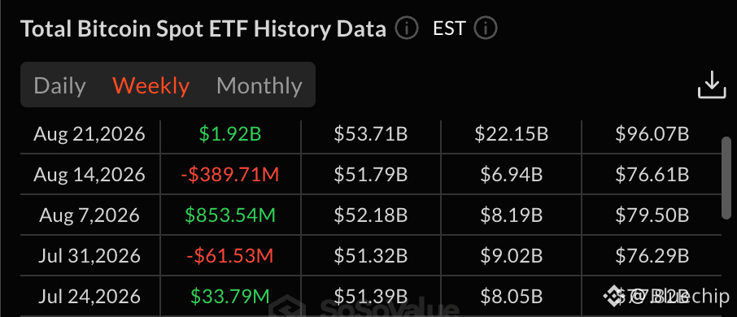Click the $33.79M inflow value
737x317 pixels.
tap(230, 297)
